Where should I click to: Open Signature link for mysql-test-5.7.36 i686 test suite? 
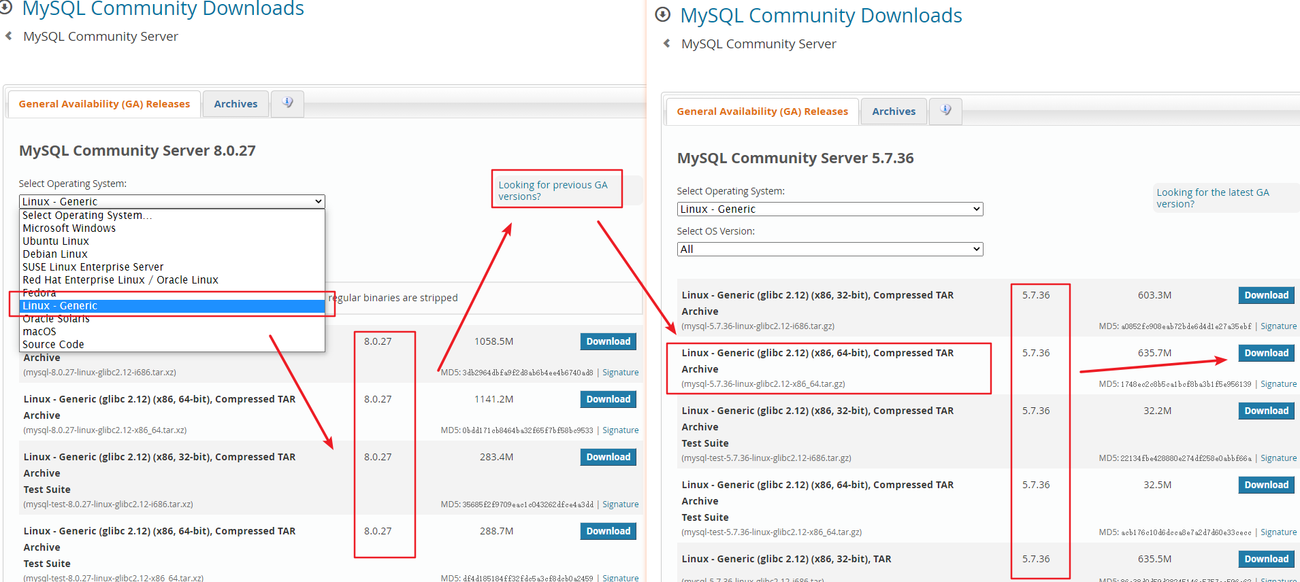(1278, 458)
